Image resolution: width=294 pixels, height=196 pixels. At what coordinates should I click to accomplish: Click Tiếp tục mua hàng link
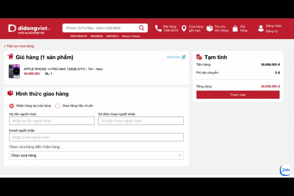[19, 46]
